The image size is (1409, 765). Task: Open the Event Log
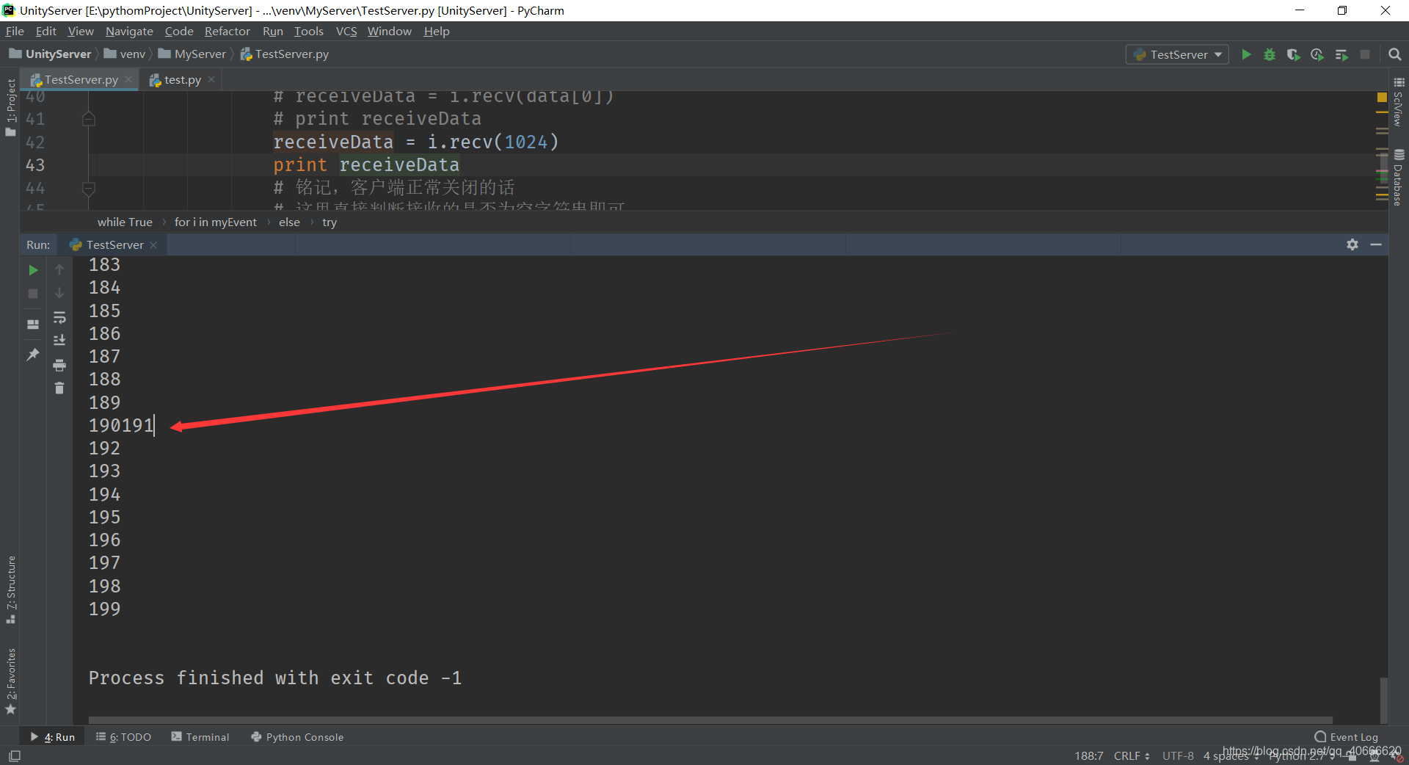point(1346,737)
